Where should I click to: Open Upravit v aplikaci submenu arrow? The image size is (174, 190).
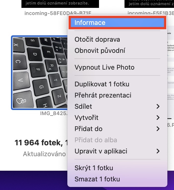[158, 151]
